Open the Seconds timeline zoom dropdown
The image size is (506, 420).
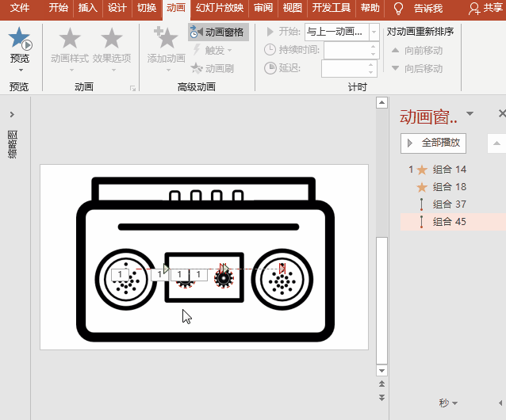[x=448, y=403]
